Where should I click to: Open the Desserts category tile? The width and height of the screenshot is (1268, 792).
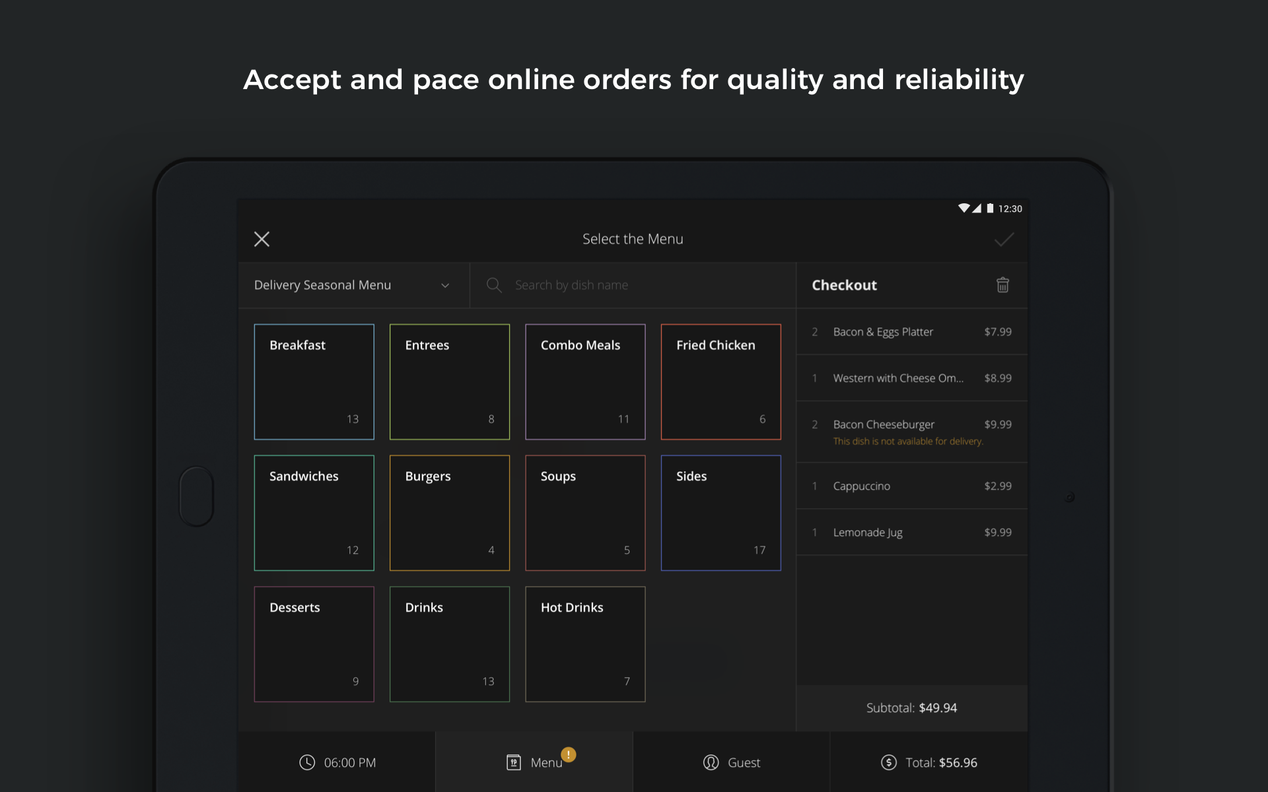pyautogui.click(x=314, y=644)
